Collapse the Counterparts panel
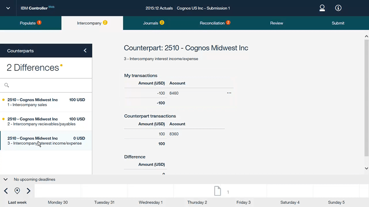This screenshot has height=207, width=369. tap(85, 51)
